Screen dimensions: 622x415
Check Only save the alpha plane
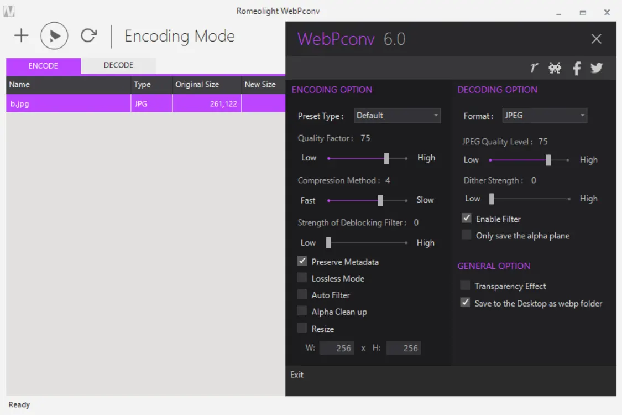point(467,235)
